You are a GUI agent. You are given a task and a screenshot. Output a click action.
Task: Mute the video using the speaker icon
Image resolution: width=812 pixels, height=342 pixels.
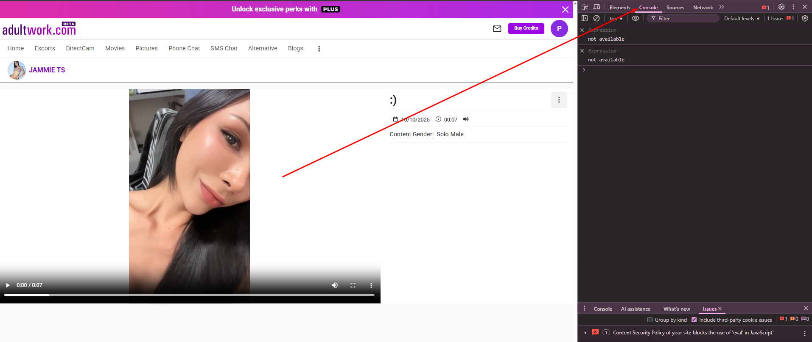(x=334, y=285)
